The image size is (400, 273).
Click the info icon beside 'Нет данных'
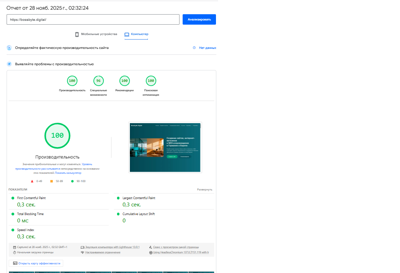(x=194, y=48)
